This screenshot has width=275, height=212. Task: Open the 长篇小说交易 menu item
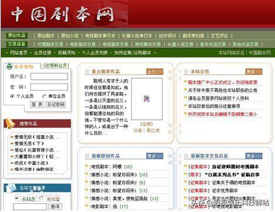180,44
